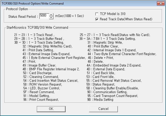This screenshot has height=116, width=166.
Task: Uncheck Read Track Data (When Status Read)
Action: click(97, 19)
